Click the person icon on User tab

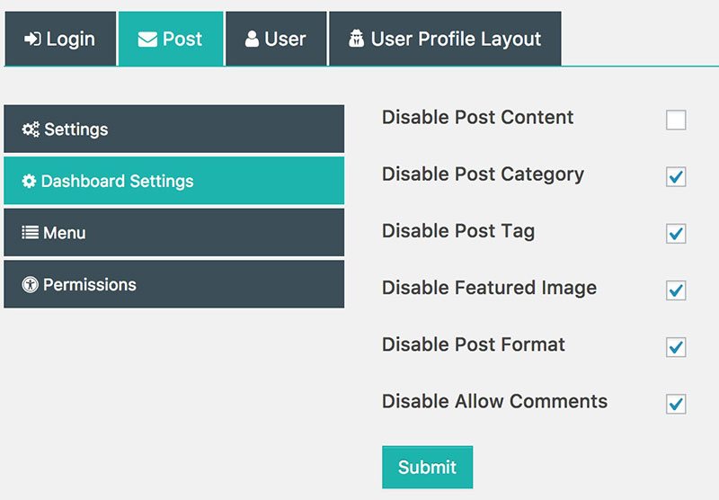[x=252, y=40]
